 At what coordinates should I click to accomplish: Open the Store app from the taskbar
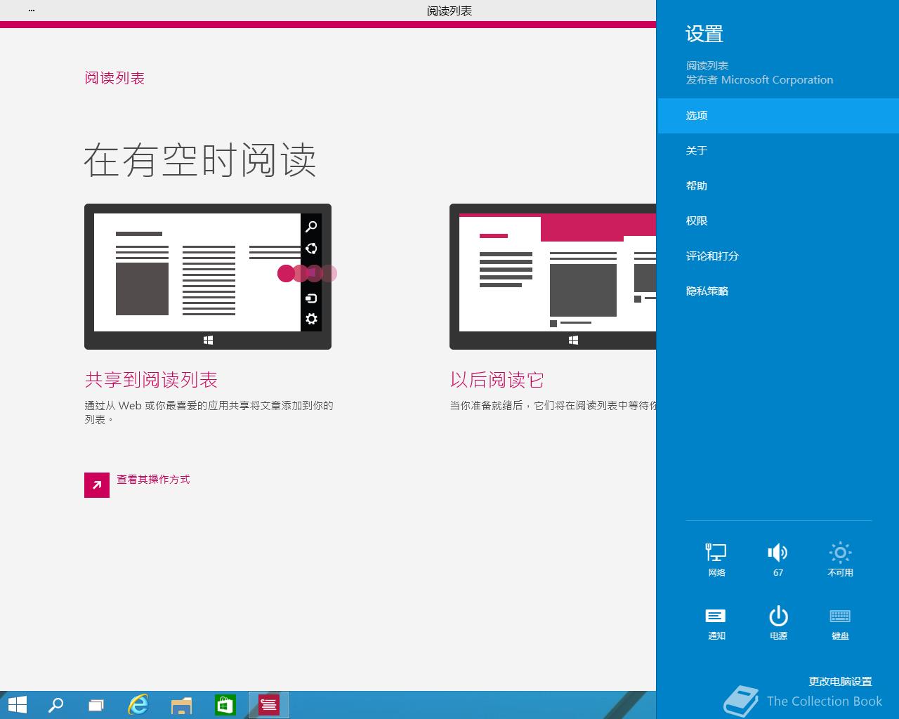[x=225, y=705]
